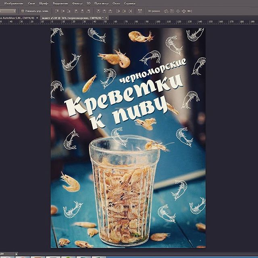This screenshot has height=258, width=258.
Task: Click the glass of shrimp in the artwork
Action: [x=125, y=190]
